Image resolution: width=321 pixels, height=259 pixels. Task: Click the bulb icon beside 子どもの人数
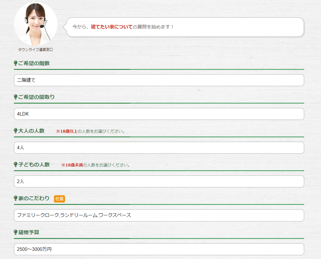pyautogui.click(x=16, y=164)
